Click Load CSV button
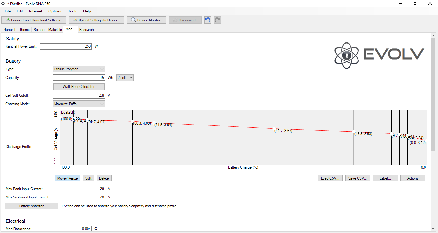Screen dimensions: 438x233 (330, 178)
